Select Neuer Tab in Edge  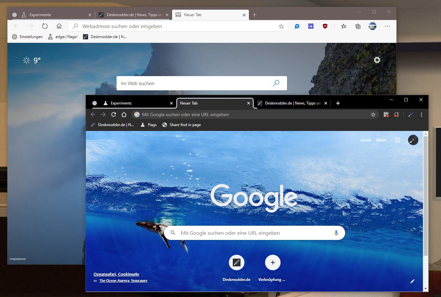click(x=210, y=15)
